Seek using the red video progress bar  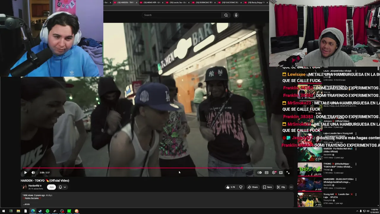[148, 168]
